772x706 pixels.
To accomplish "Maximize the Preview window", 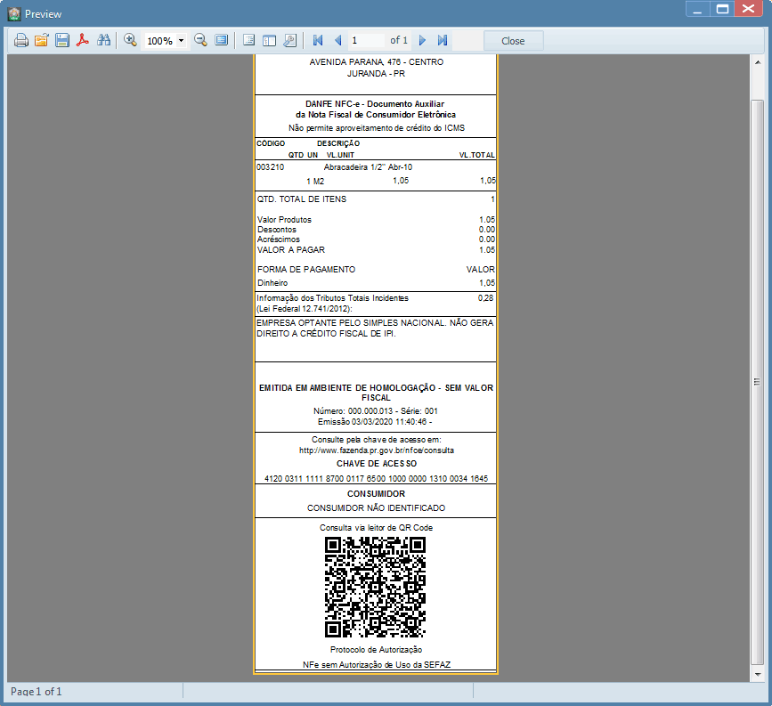I will tap(722, 10).
